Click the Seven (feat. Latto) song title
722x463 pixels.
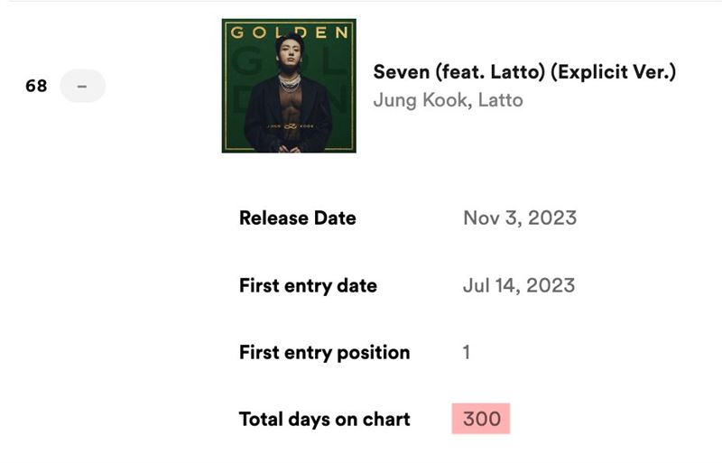click(524, 72)
